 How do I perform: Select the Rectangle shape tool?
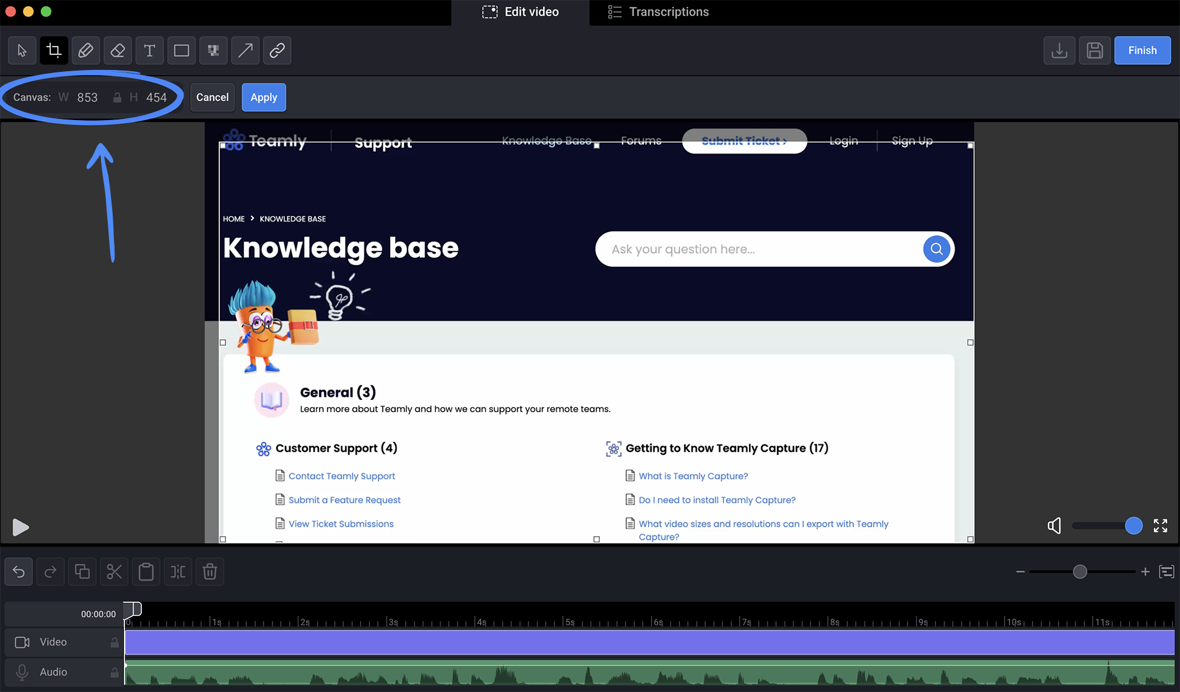click(181, 50)
